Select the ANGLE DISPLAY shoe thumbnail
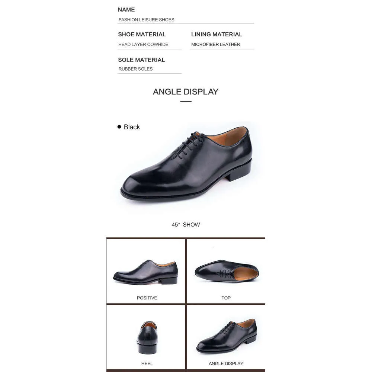The image size is (372, 372). coord(227,336)
